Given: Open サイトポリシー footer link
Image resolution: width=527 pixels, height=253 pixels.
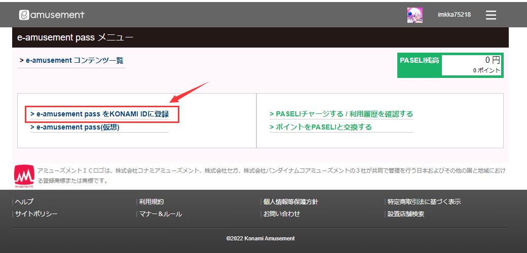Looking at the screenshot, I should click(x=36, y=214).
